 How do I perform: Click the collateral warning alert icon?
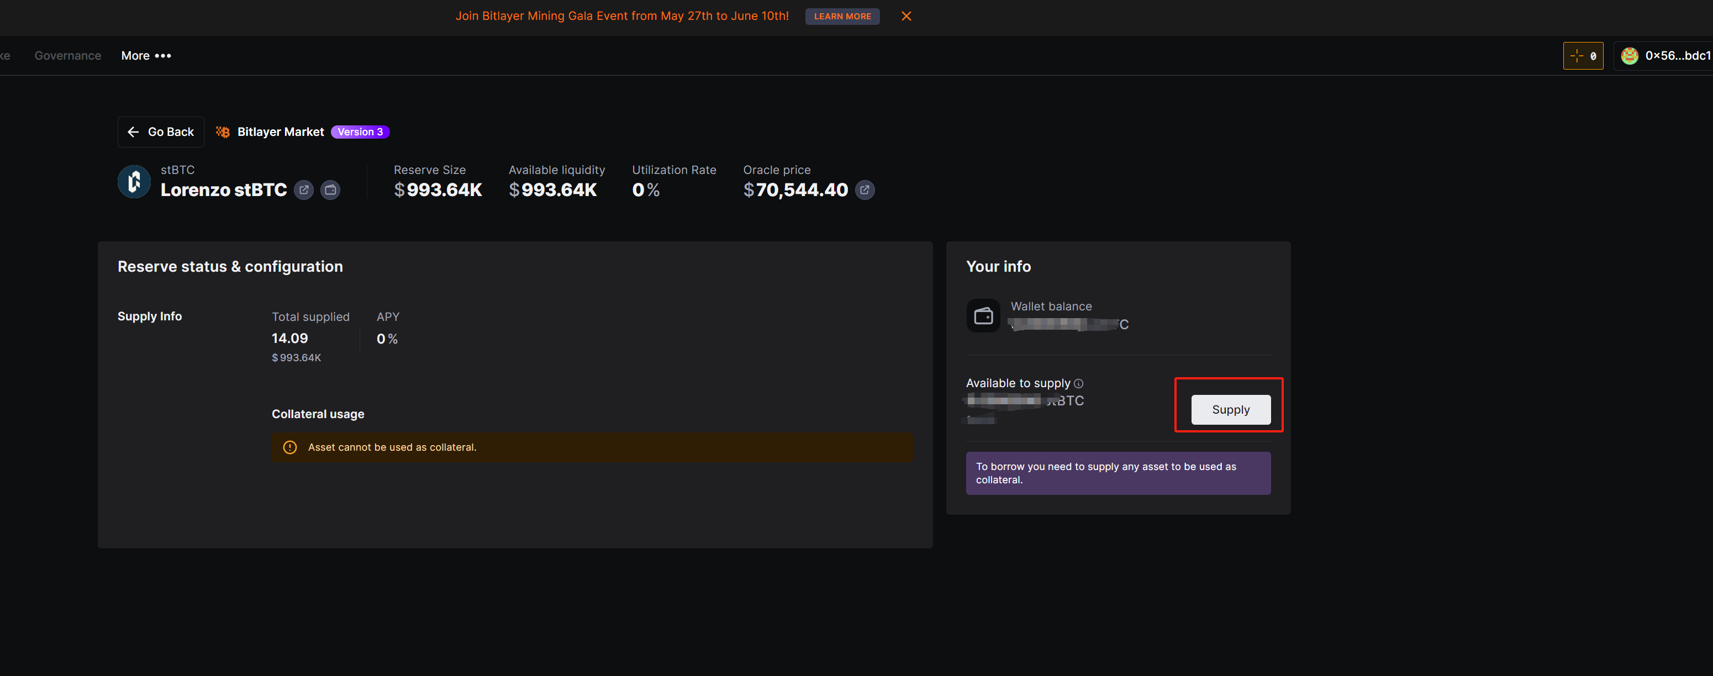click(x=290, y=447)
